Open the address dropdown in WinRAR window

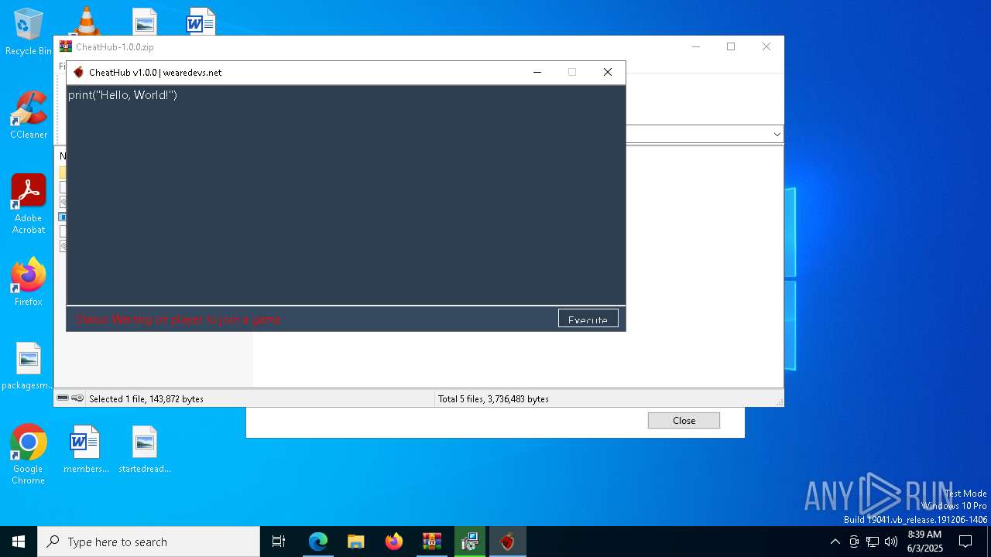(x=777, y=135)
